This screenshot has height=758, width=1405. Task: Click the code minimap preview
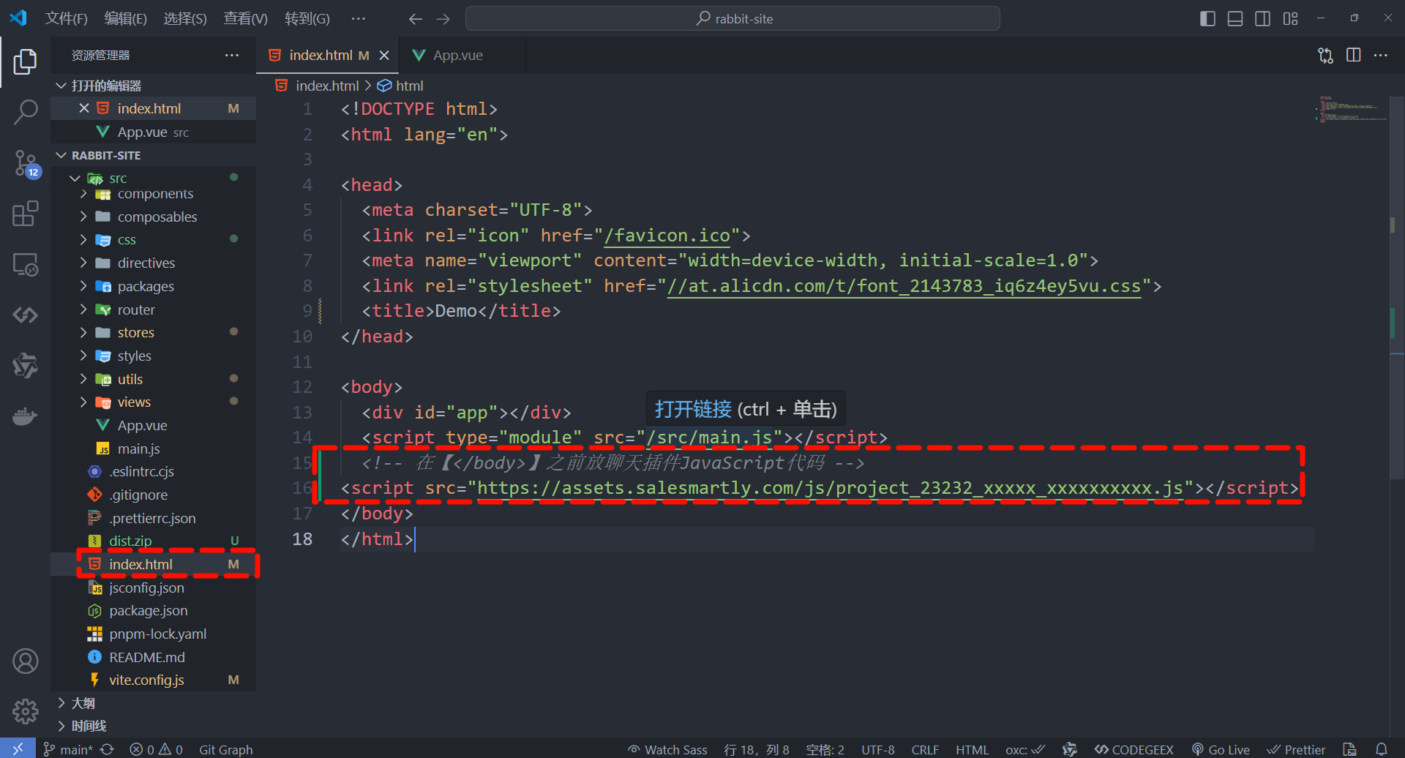[x=1351, y=110]
